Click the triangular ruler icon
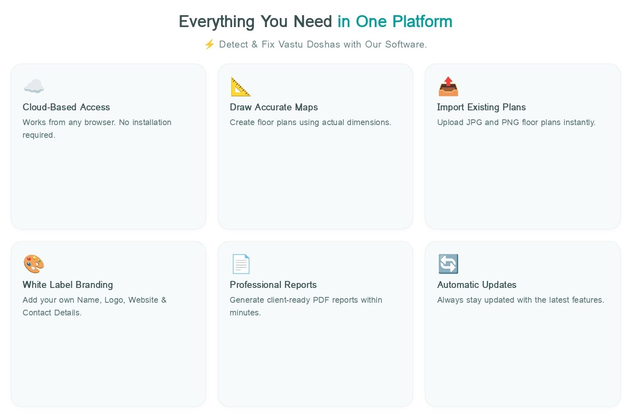The width and height of the screenshot is (630, 420). point(241,87)
